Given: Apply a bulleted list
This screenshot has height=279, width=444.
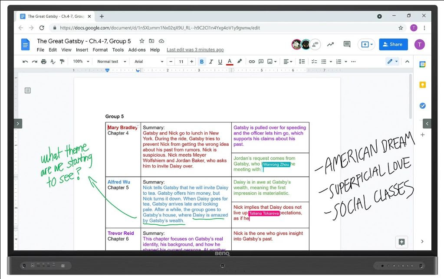Looking at the screenshot, I should (x=324, y=62).
